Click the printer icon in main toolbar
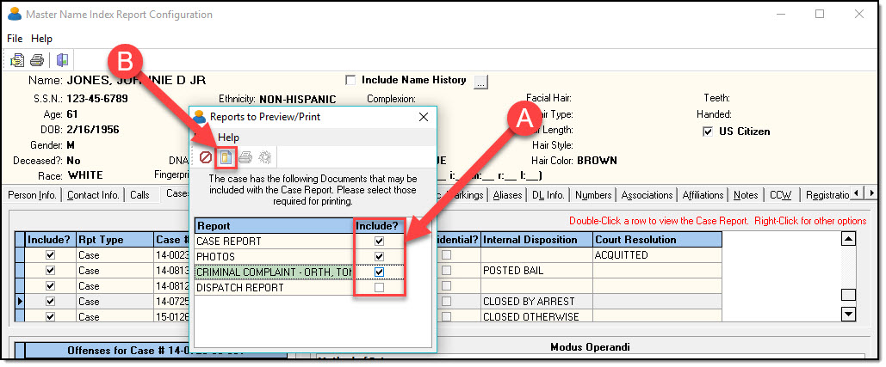Viewport: 886px width, 367px height. (x=37, y=60)
